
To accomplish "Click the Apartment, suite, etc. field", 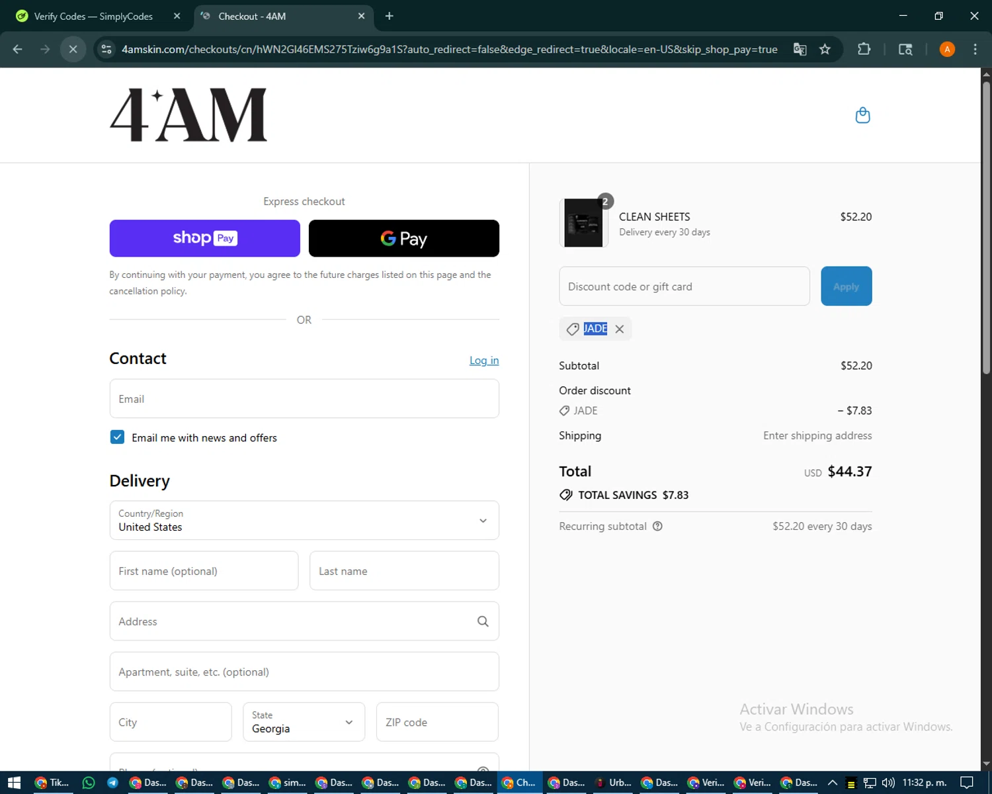I will tap(304, 671).
